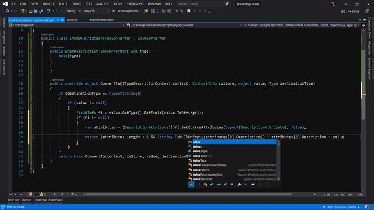Click the user account avatar
The image size is (374, 210).
click(333, 4)
